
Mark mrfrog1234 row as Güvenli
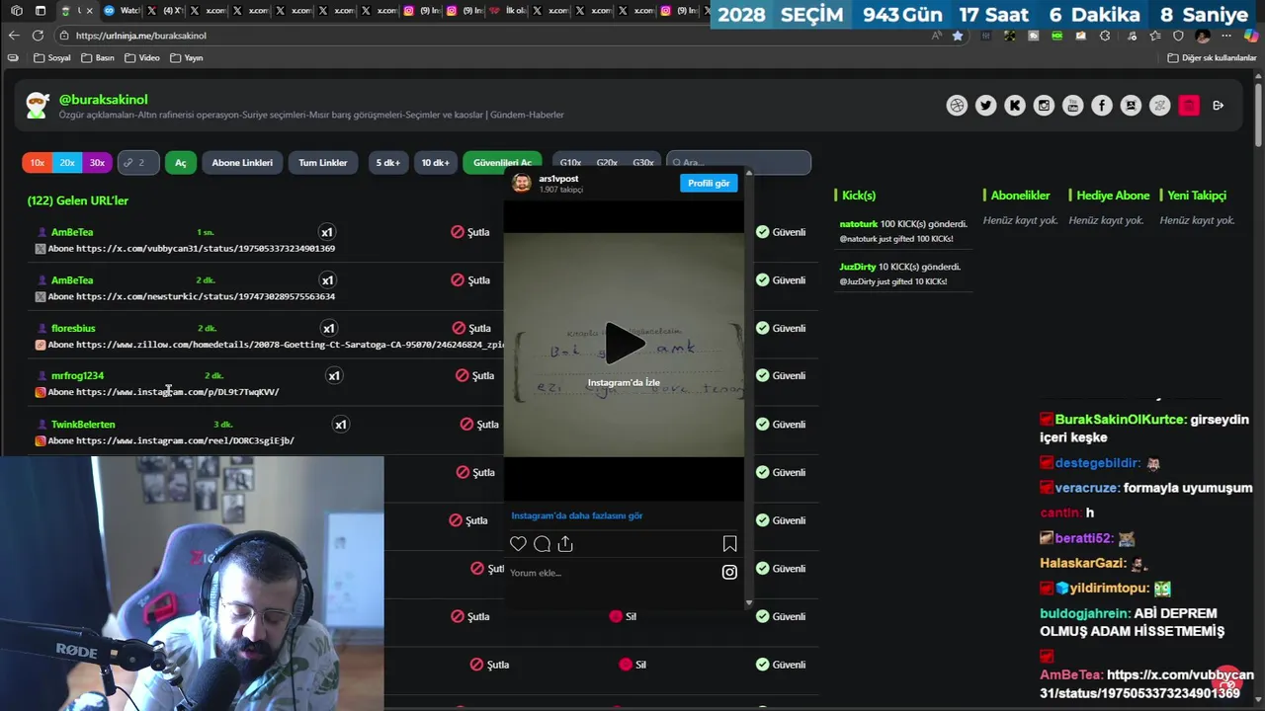coord(781,375)
